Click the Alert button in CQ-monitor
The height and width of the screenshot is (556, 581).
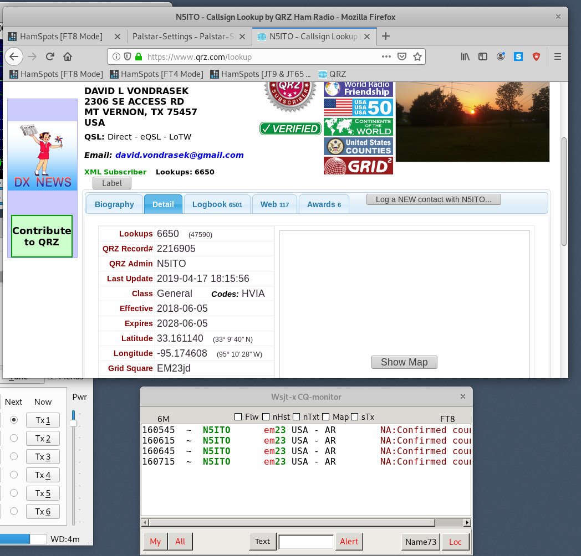(349, 542)
